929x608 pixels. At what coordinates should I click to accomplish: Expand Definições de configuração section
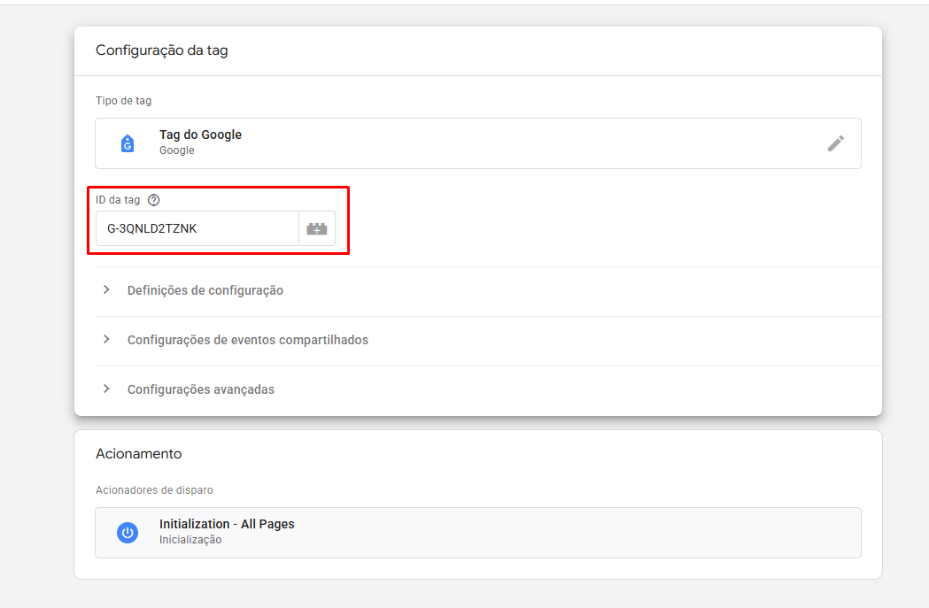[x=488, y=290]
